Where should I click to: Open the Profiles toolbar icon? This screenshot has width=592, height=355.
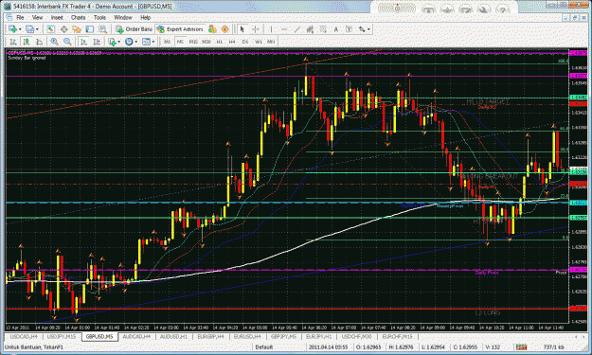[29, 29]
